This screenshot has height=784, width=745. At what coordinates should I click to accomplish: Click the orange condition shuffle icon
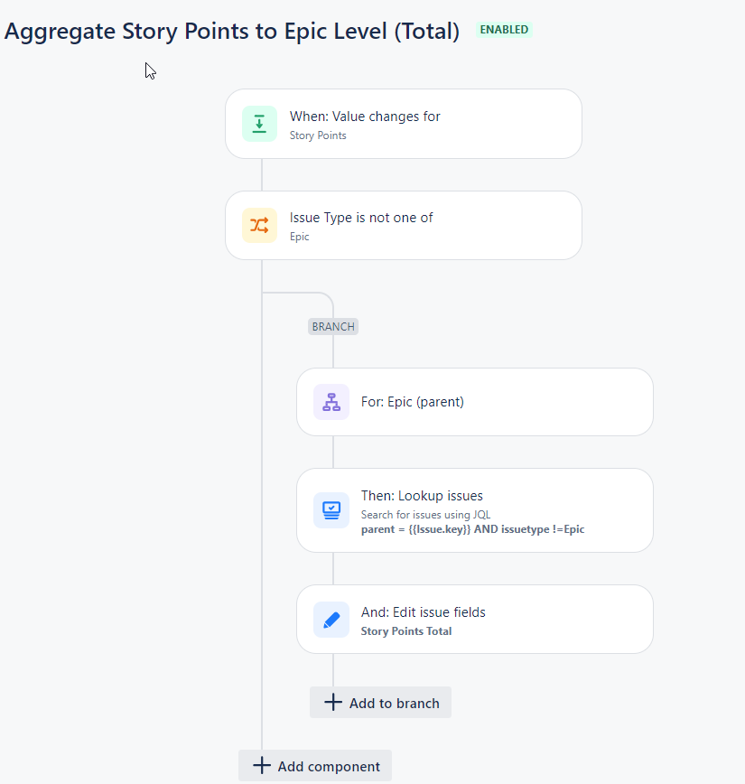click(x=259, y=226)
